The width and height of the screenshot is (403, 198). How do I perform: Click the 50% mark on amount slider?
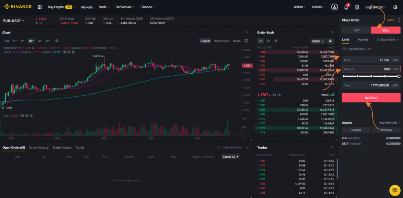point(371,76)
